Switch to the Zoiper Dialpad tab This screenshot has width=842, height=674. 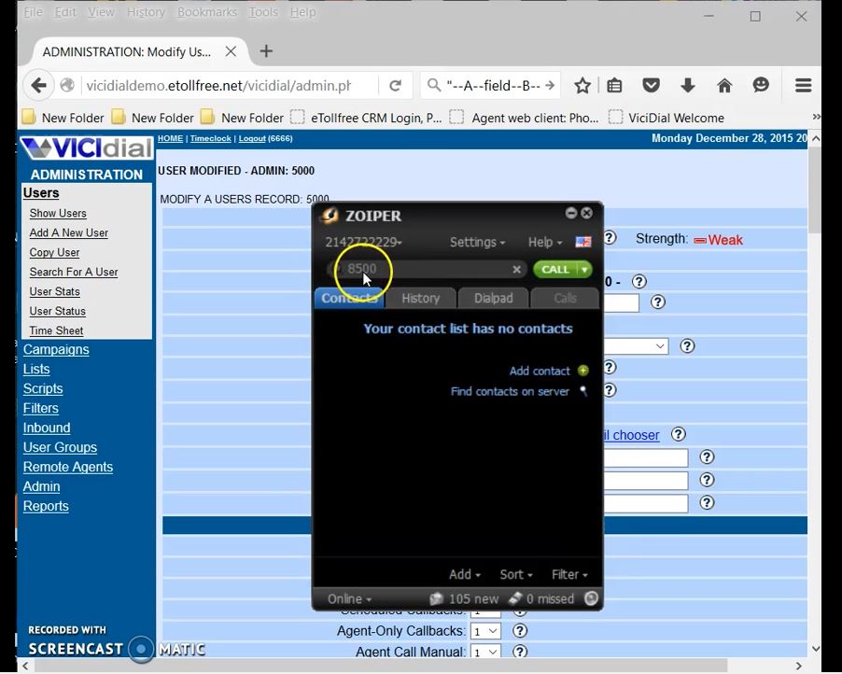pos(493,298)
